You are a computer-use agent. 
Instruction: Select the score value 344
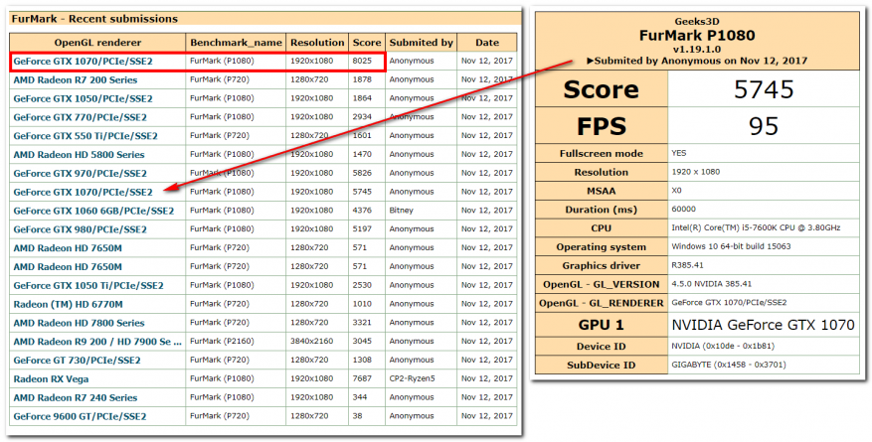click(x=360, y=397)
